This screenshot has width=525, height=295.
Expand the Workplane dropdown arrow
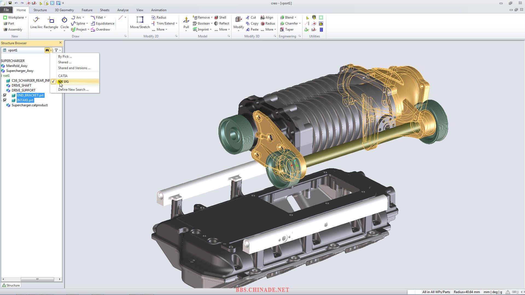coord(26,17)
